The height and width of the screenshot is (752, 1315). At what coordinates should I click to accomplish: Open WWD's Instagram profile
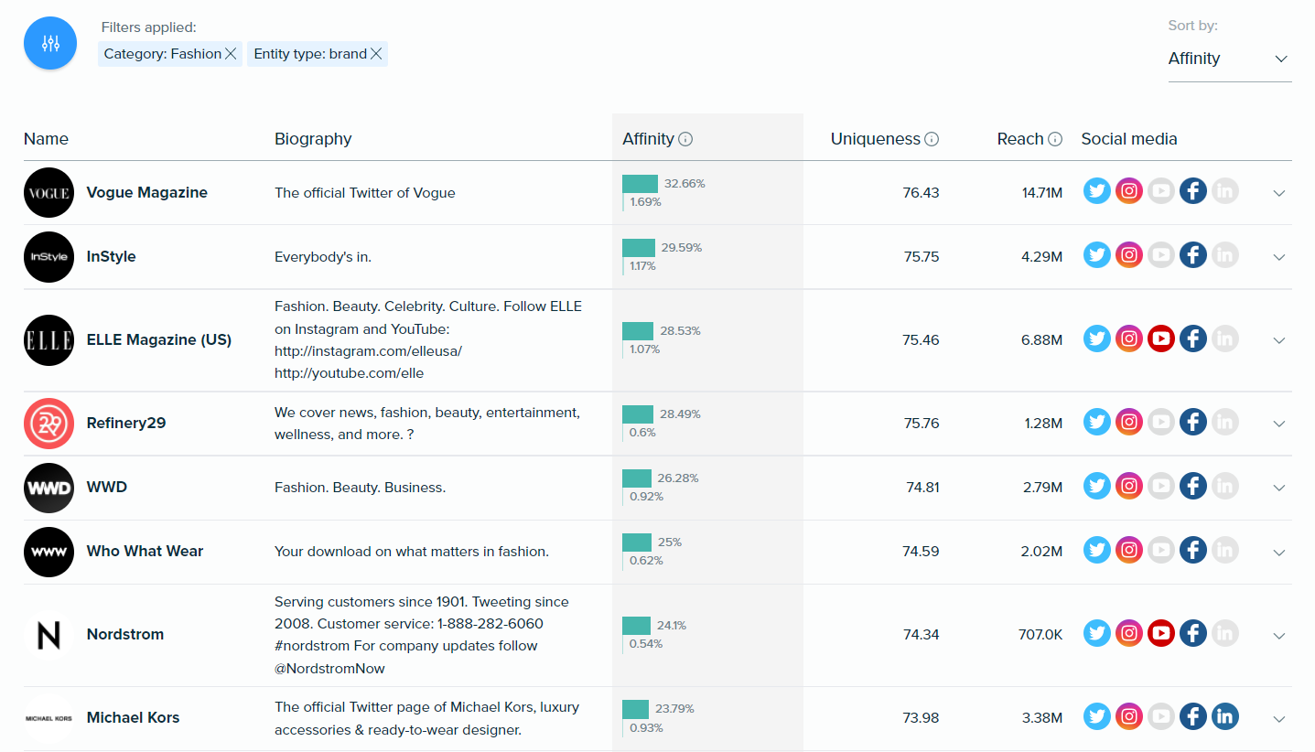tap(1129, 487)
